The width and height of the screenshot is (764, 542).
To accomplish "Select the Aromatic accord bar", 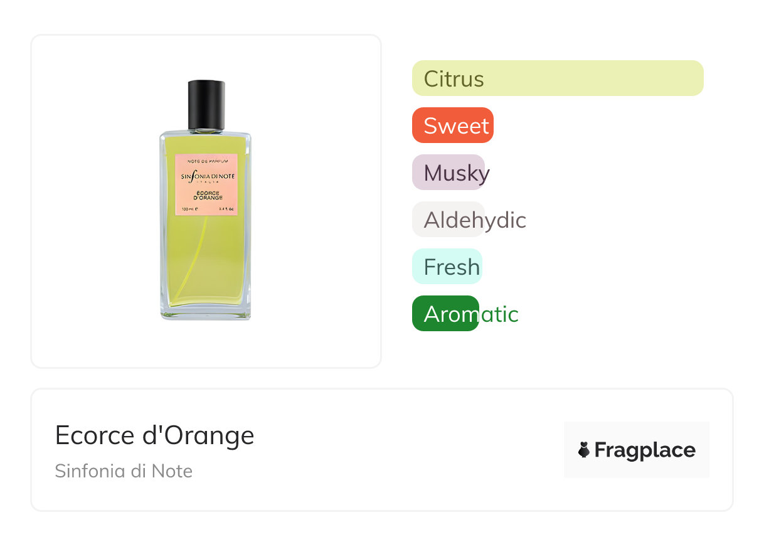I will pos(446,314).
